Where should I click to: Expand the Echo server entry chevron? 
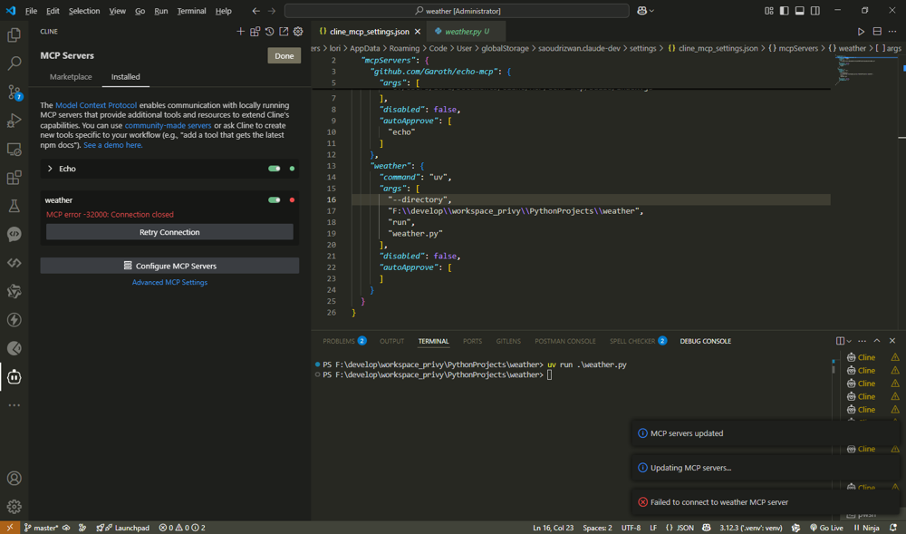(x=50, y=169)
